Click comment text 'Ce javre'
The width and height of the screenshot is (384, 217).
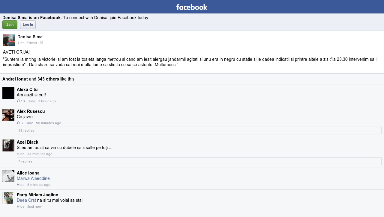(x=25, y=117)
